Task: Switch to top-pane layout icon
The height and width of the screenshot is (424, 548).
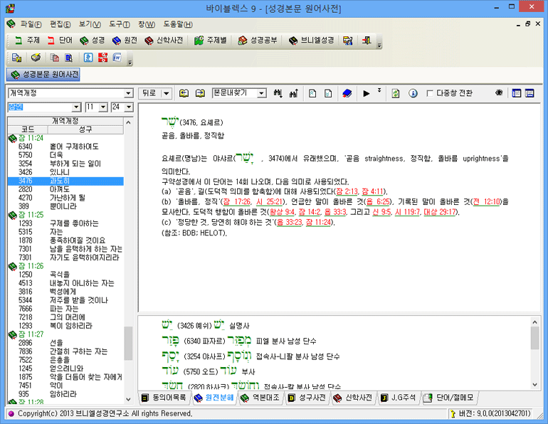Action: click(529, 93)
